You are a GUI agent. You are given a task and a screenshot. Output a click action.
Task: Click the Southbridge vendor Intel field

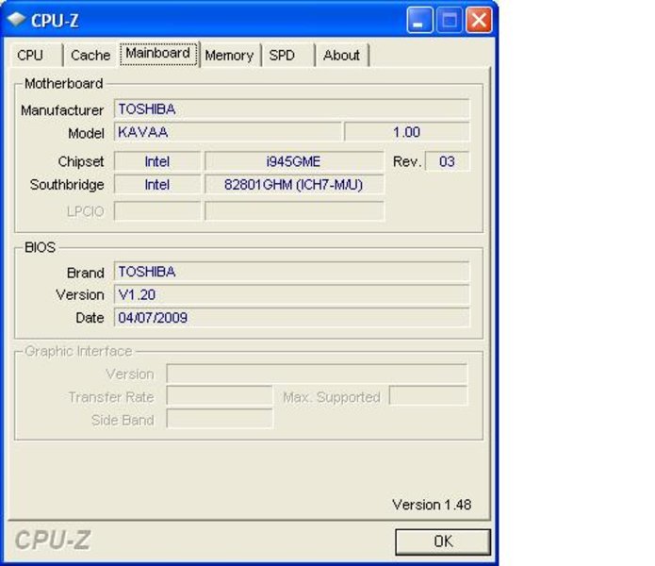coord(157,184)
